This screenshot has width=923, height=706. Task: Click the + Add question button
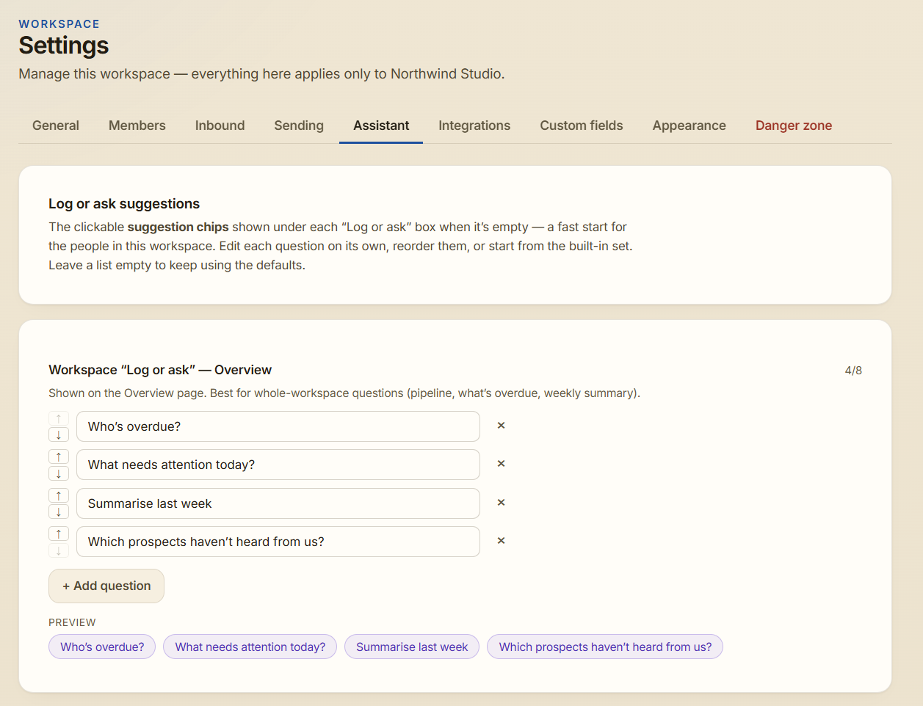(x=106, y=586)
